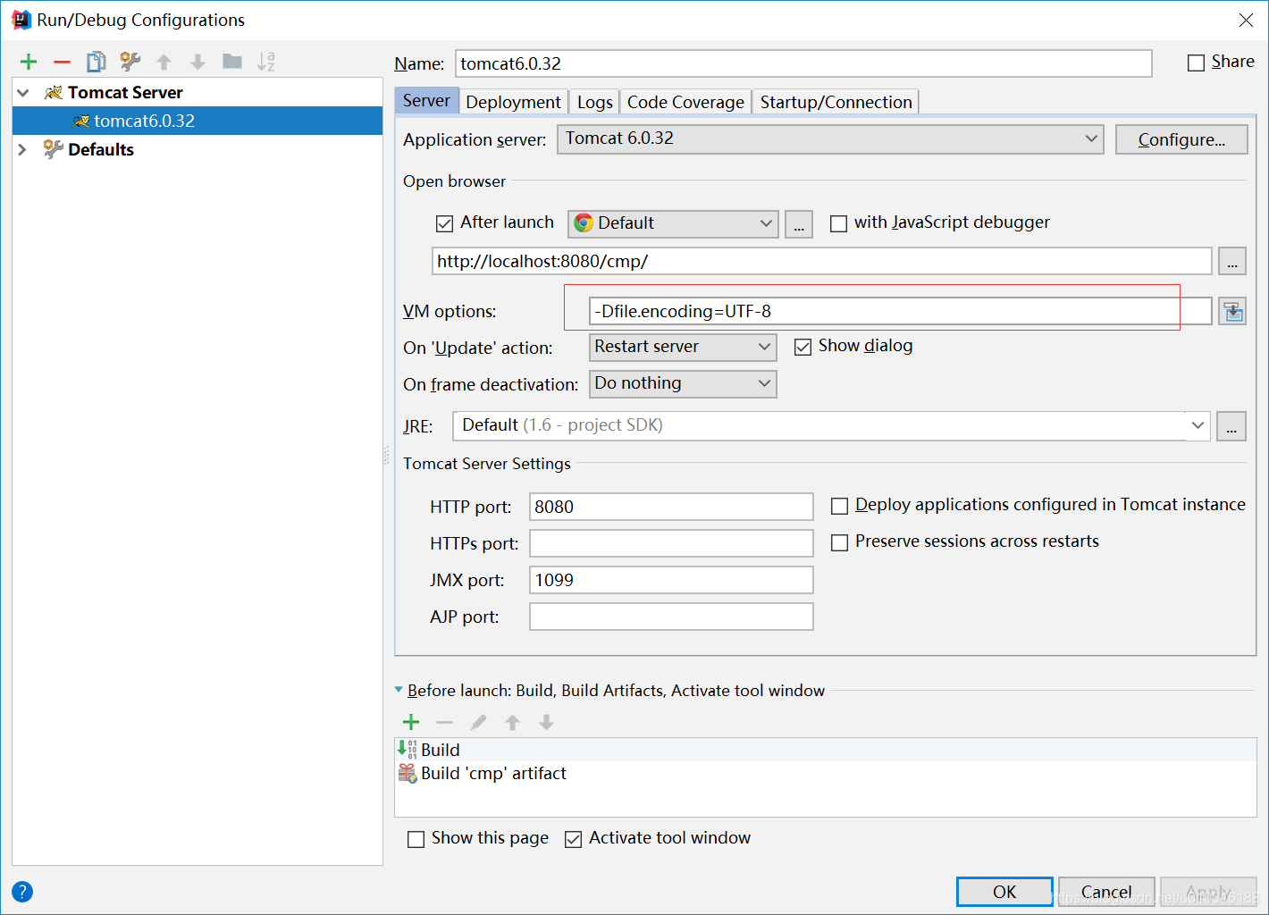
Task: Click HTTP port field
Action: click(x=671, y=507)
